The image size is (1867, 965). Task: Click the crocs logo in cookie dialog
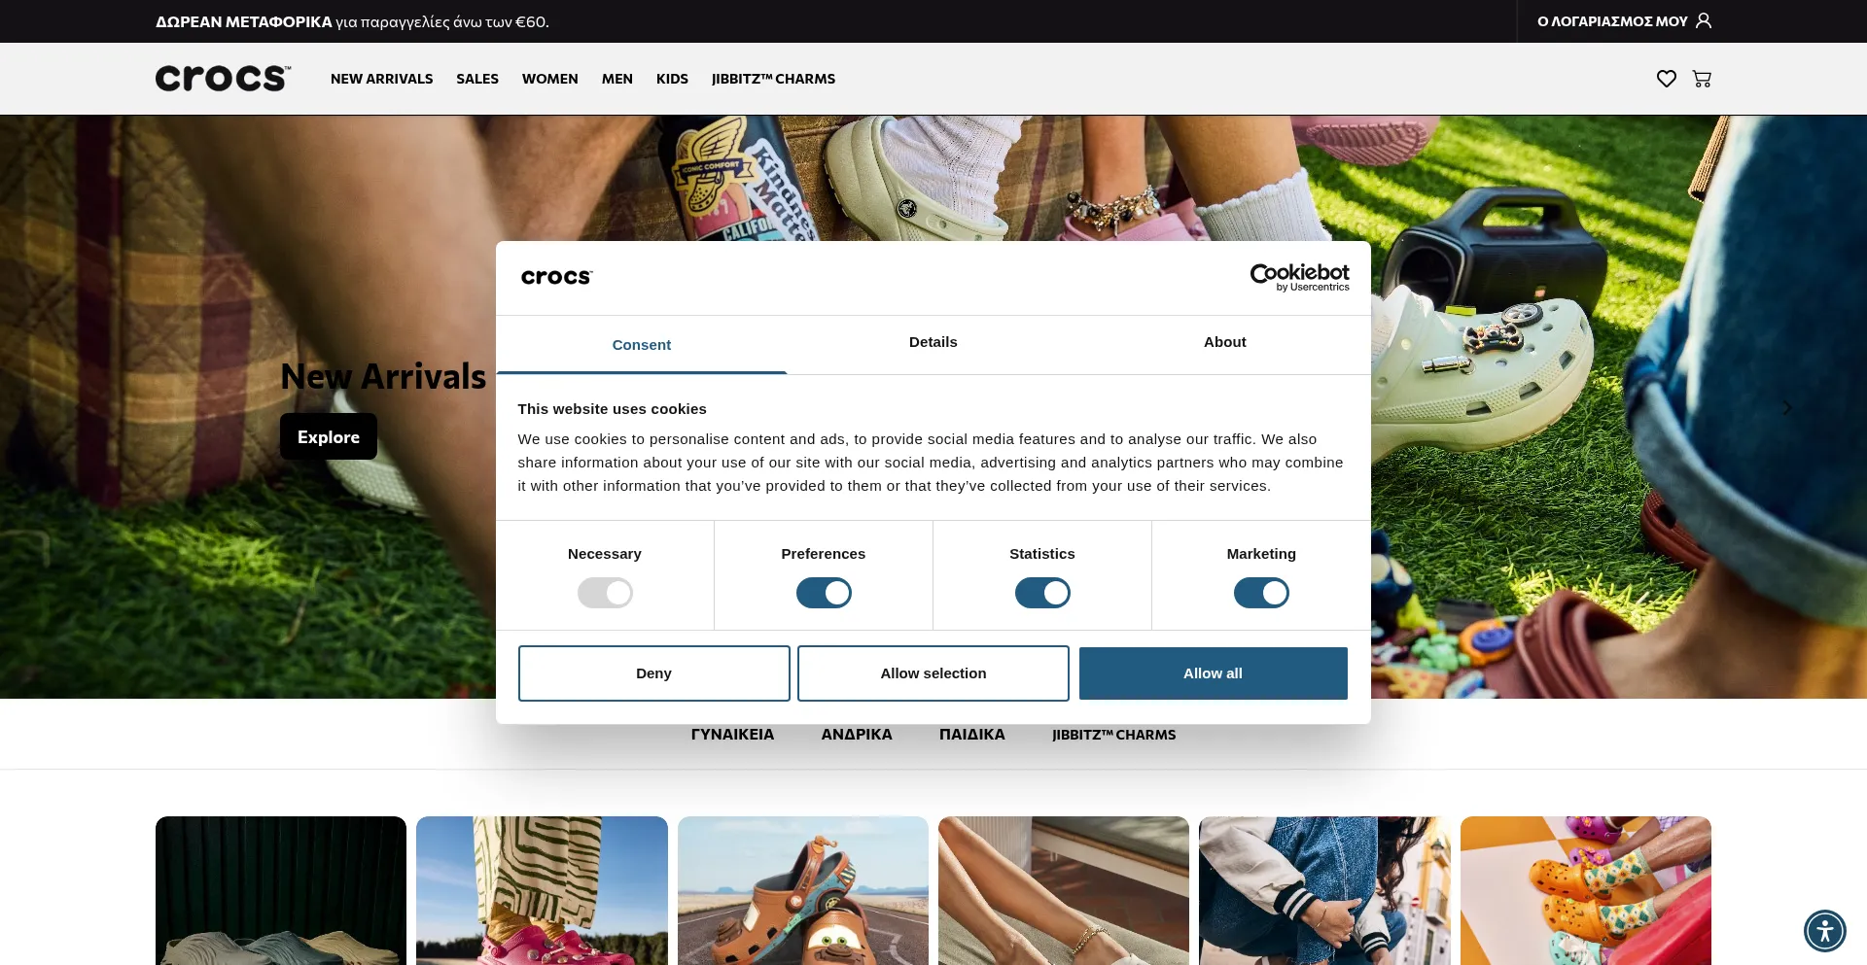coord(556,277)
